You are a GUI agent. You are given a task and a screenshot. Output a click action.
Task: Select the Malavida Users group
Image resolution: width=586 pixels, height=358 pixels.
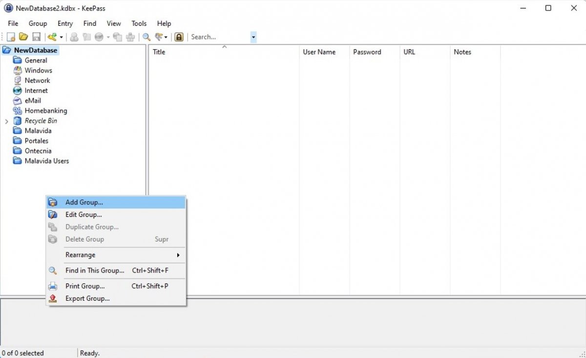click(x=47, y=161)
